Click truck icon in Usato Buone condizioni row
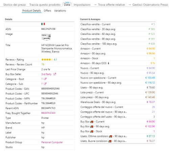Screen dimensions: 169x151 110,141
